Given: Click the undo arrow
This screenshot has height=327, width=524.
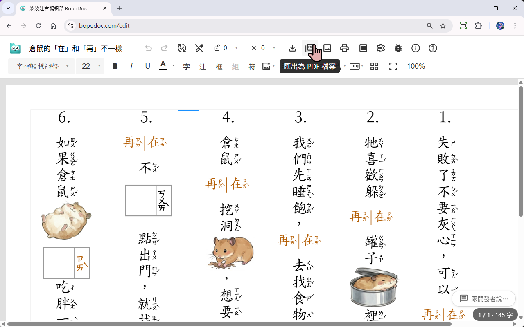Looking at the screenshot, I should (148, 48).
